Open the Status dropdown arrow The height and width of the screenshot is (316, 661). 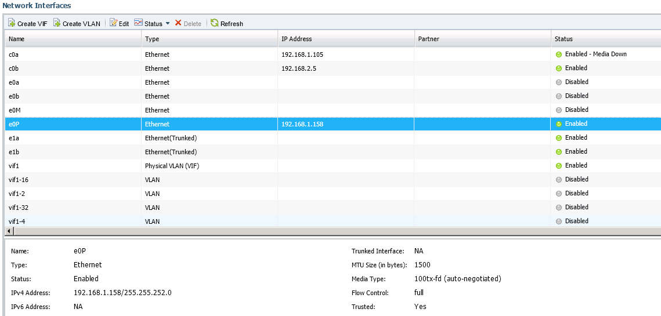point(167,23)
